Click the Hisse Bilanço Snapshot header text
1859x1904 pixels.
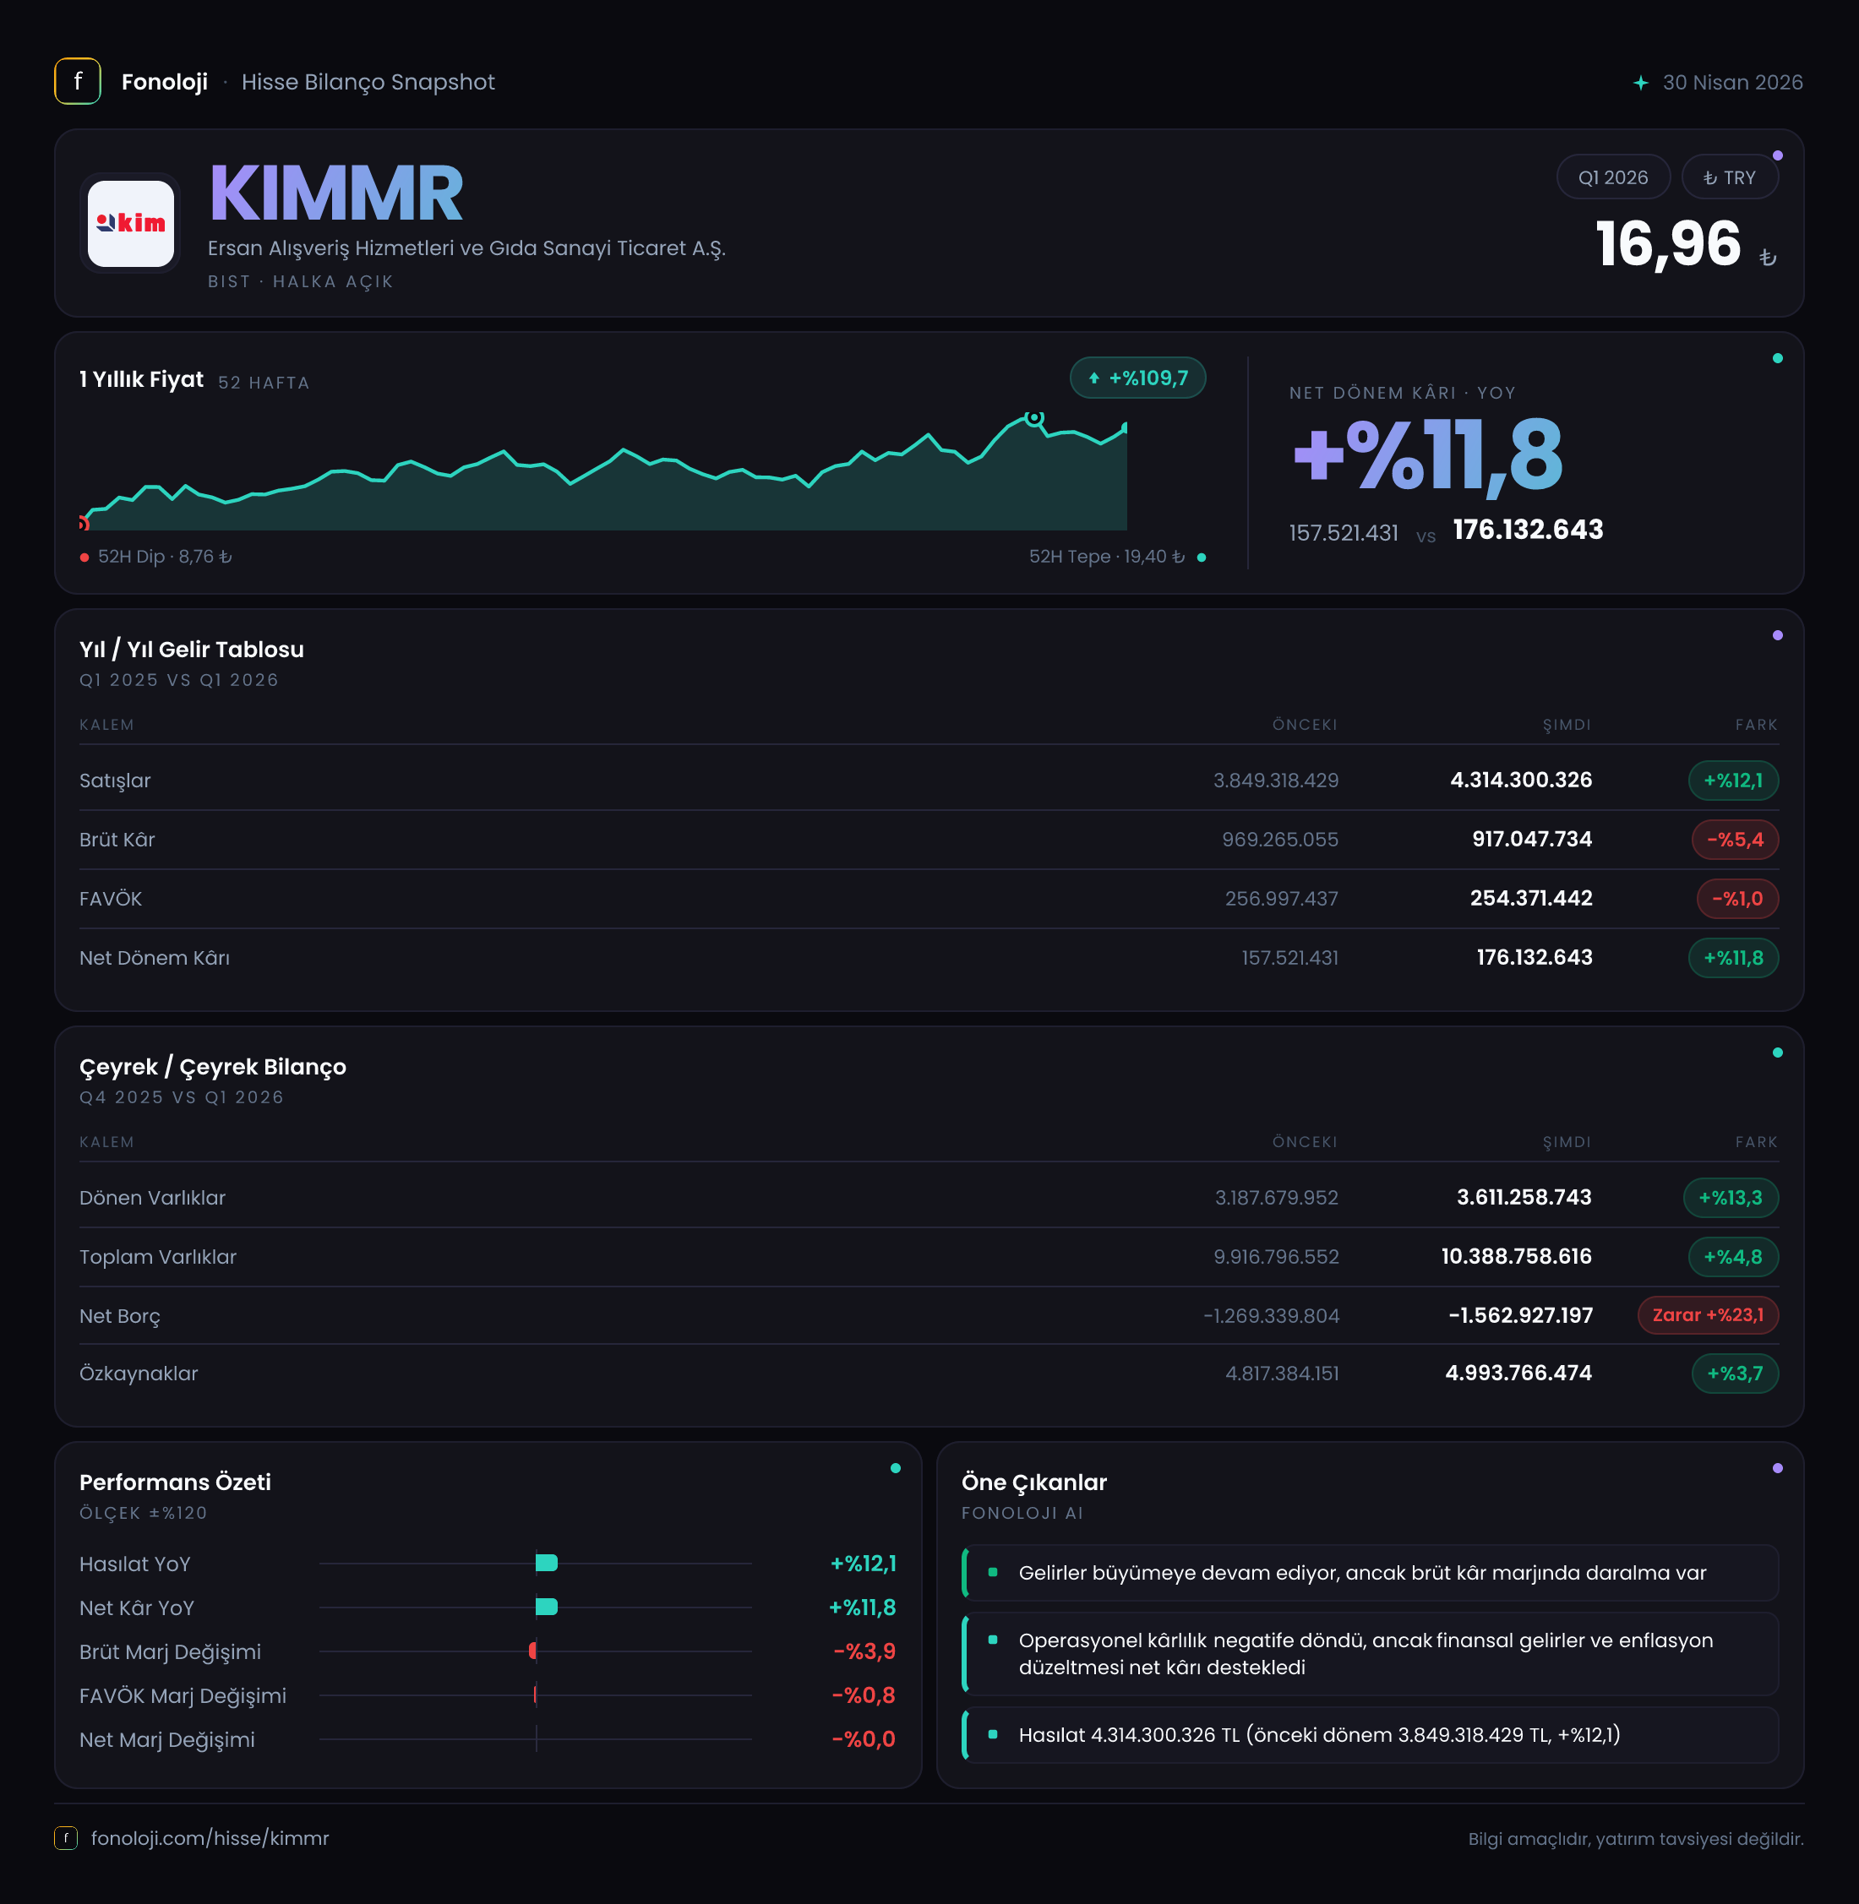pos(368,82)
